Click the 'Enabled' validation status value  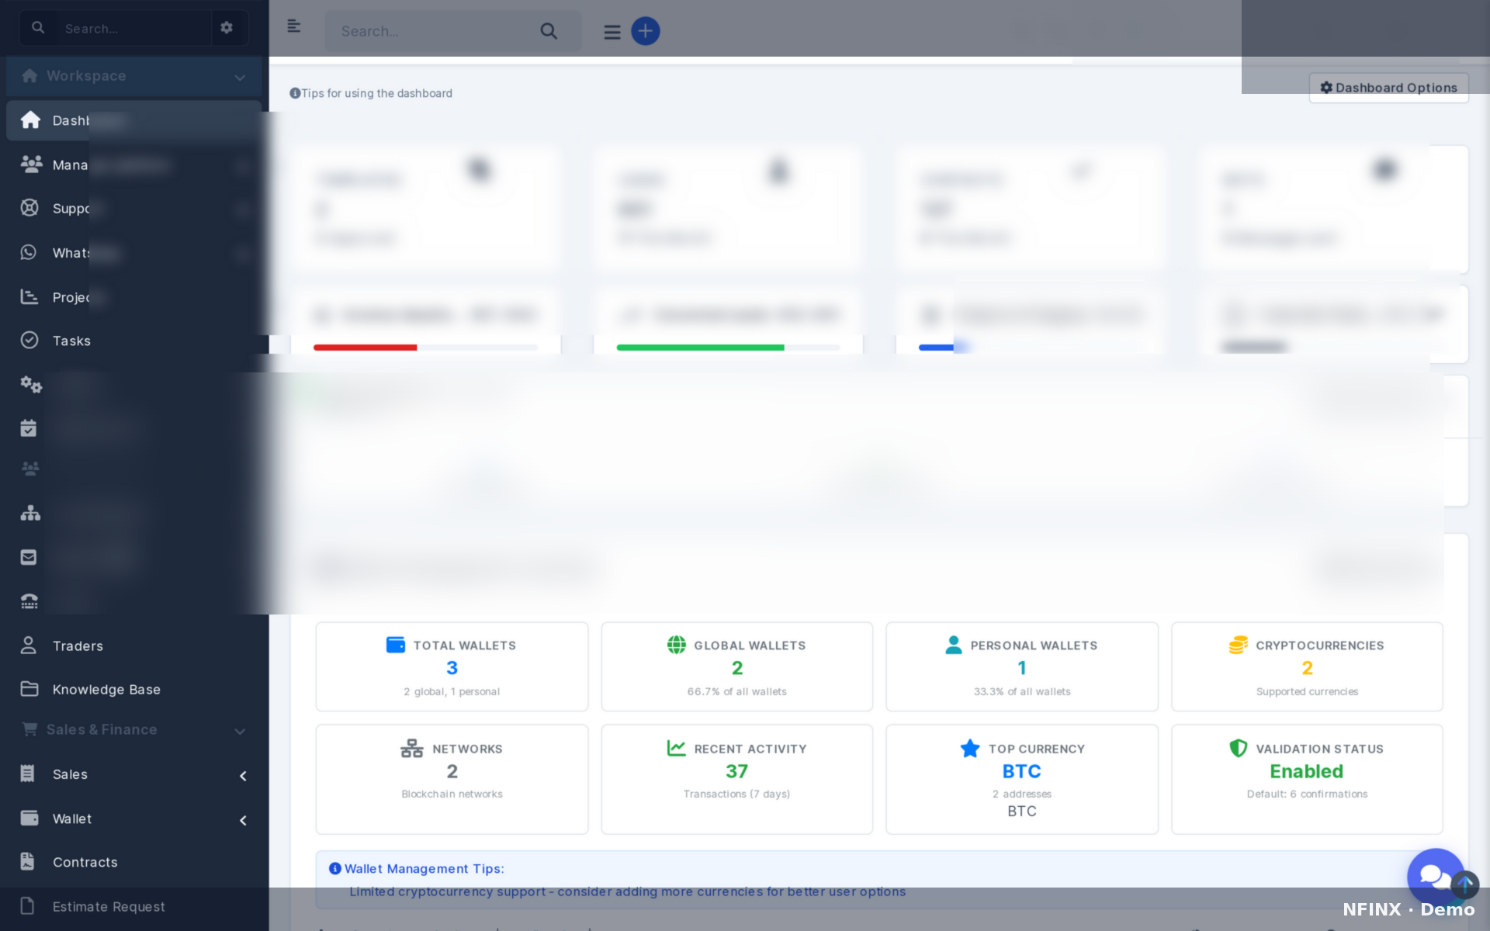1306,771
